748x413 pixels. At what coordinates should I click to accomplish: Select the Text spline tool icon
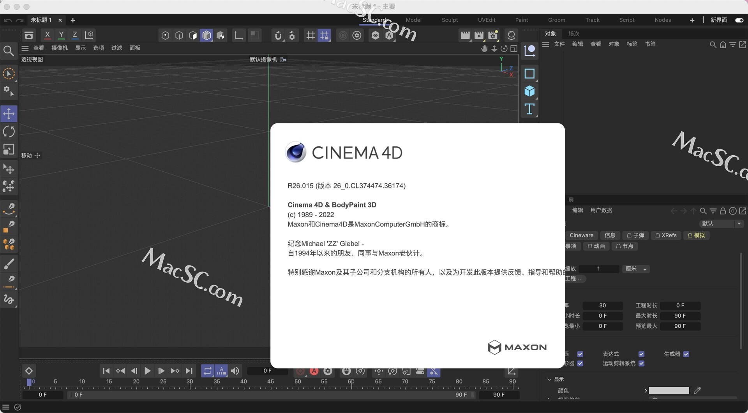click(x=529, y=109)
